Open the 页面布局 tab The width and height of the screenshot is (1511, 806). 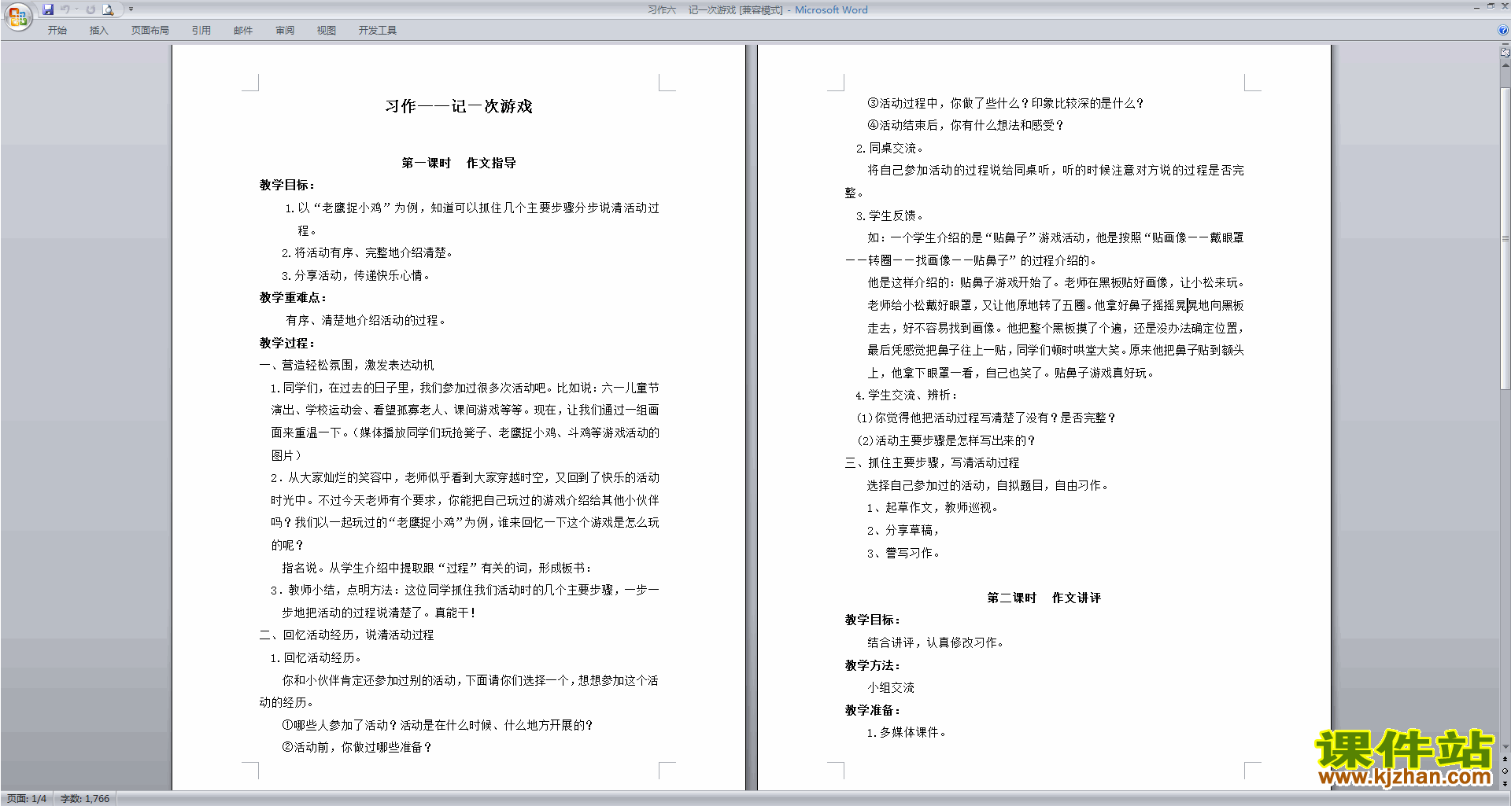[x=150, y=30]
